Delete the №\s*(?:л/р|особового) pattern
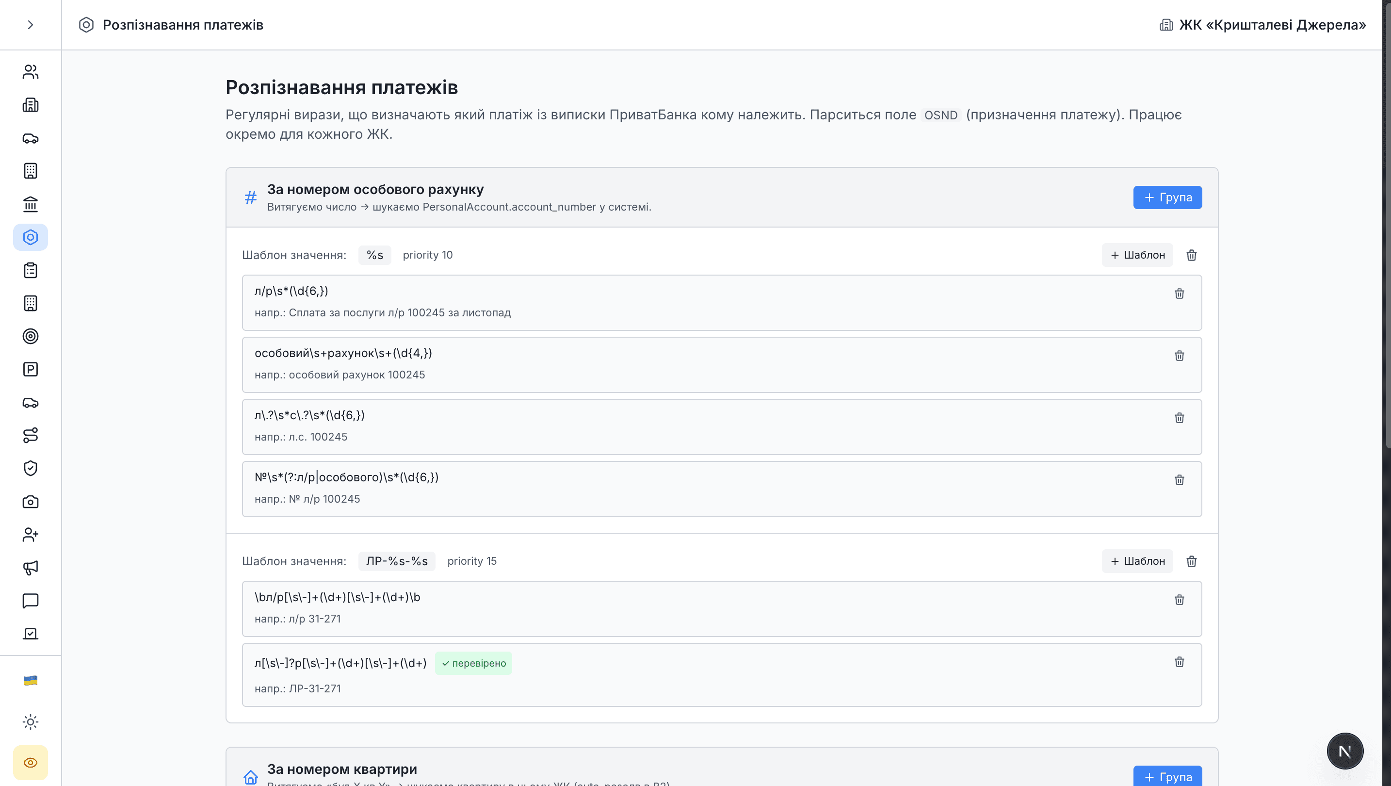This screenshot has width=1391, height=786. pyautogui.click(x=1180, y=480)
